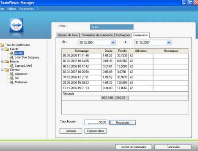Click the TeamViewer logo icon
198x151 pixels.
(x=17, y=25)
